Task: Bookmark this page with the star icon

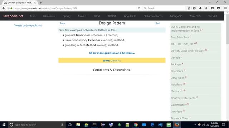Action: coord(189,8)
